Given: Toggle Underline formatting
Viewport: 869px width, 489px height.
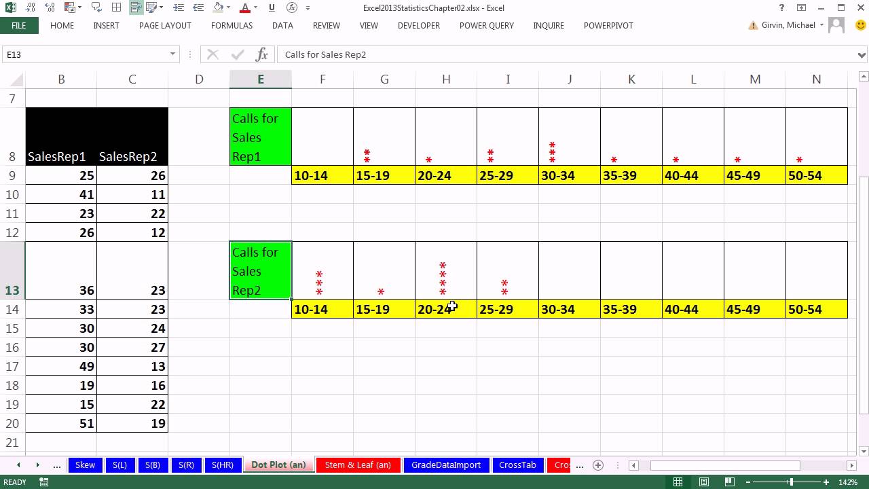Looking at the screenshot, I should coord(272,8).
